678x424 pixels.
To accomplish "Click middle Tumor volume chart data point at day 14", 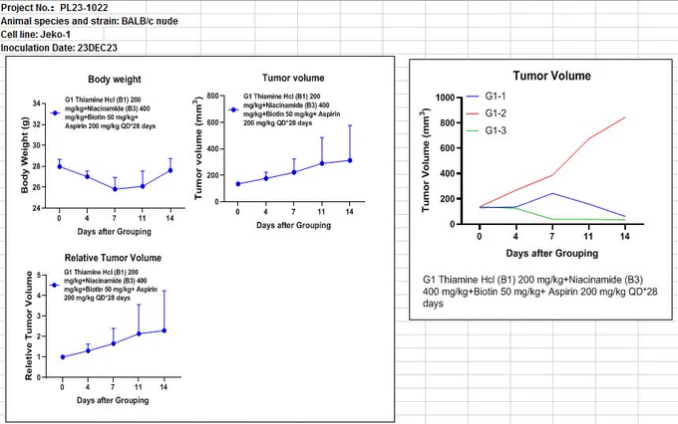I will (350, 160).
